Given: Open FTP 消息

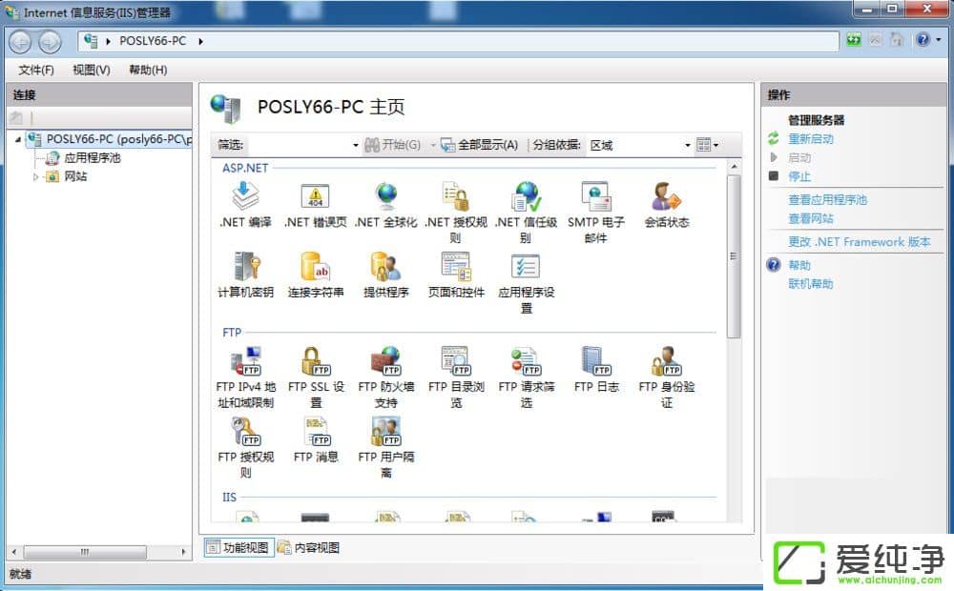Looking at the screenshot, I should 315,439.
